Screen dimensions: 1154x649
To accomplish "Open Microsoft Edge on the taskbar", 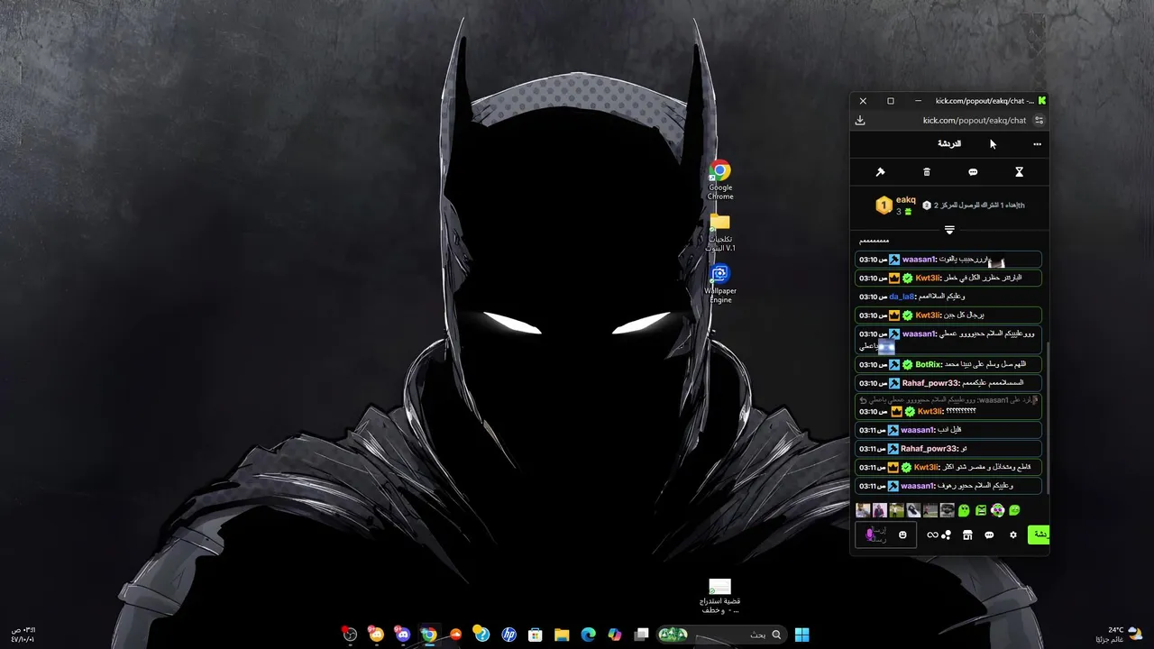I will tap(589, 635).
